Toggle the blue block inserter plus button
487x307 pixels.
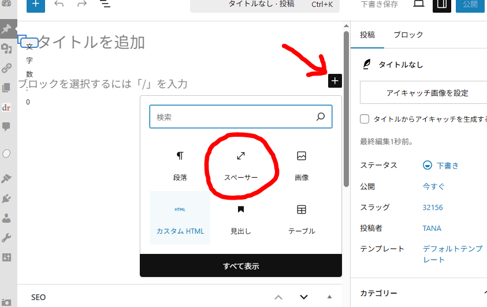click(x=35, y=5)
